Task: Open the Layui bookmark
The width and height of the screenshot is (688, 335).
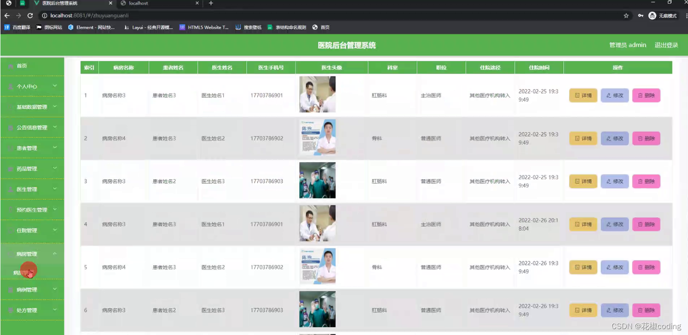Action: (149, 27)
